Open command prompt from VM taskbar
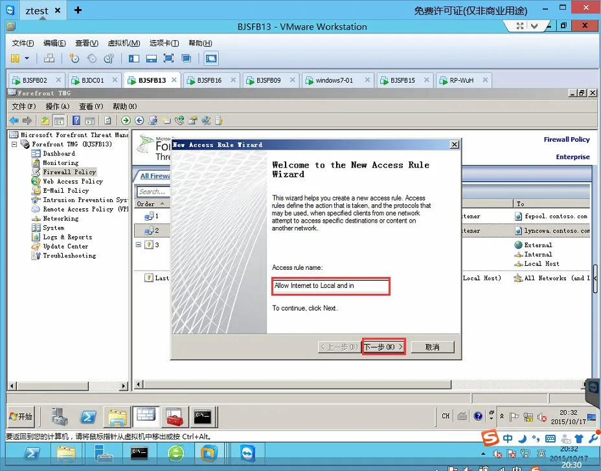This screenshot has width=601, height=471. point(202,417)
